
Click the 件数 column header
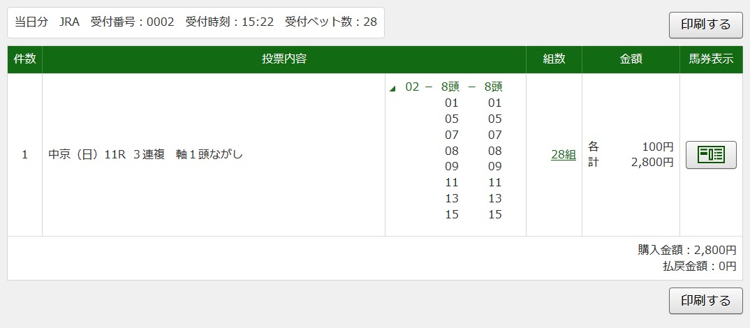tap(24, 59)
